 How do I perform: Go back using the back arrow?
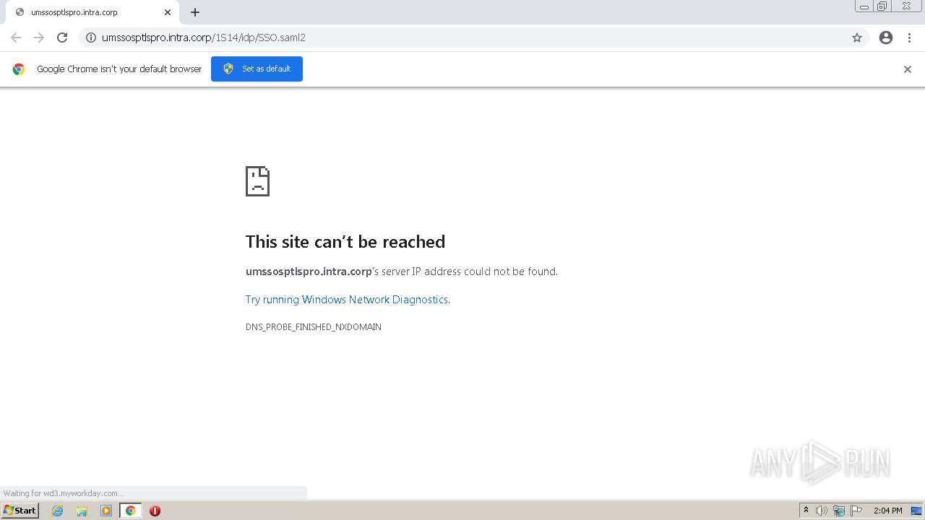tap(16, 38)
